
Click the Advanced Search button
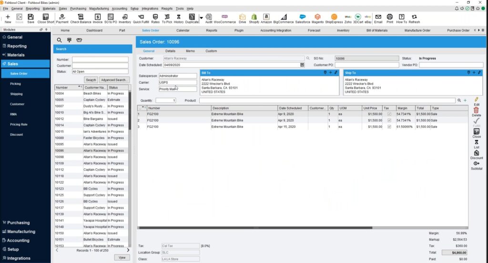pos(114,80)
